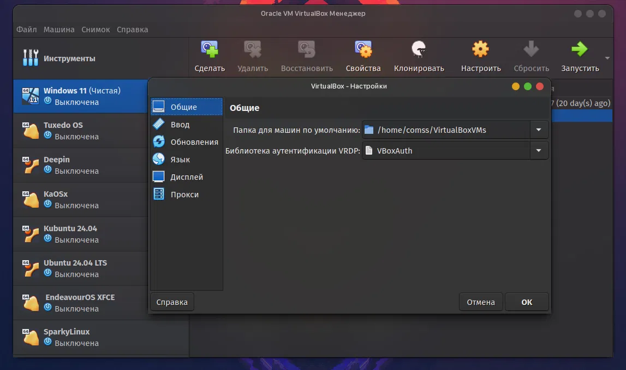The image size is (626, 370).
Task: Click the Kubuntu 24.04 VM icon
Action: pos(31,233)
